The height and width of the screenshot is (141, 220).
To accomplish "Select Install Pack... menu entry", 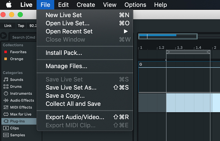I will coord(85,53).
